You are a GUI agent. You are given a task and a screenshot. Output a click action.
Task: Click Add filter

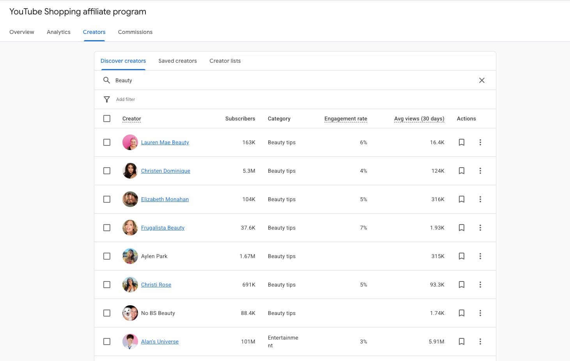125,99
